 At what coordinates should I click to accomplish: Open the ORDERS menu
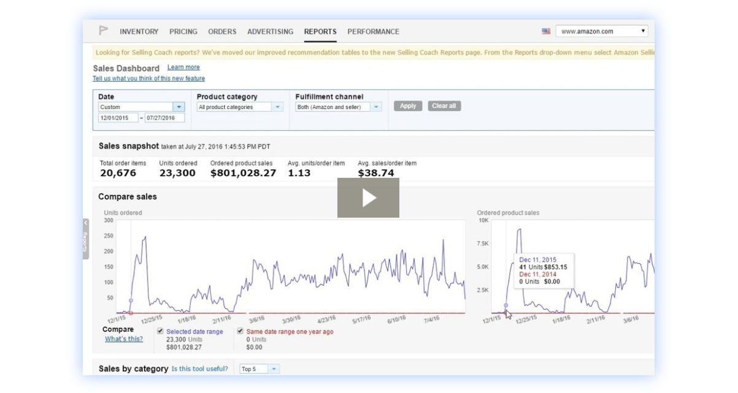pyautogui.click(x=222, y=31)
